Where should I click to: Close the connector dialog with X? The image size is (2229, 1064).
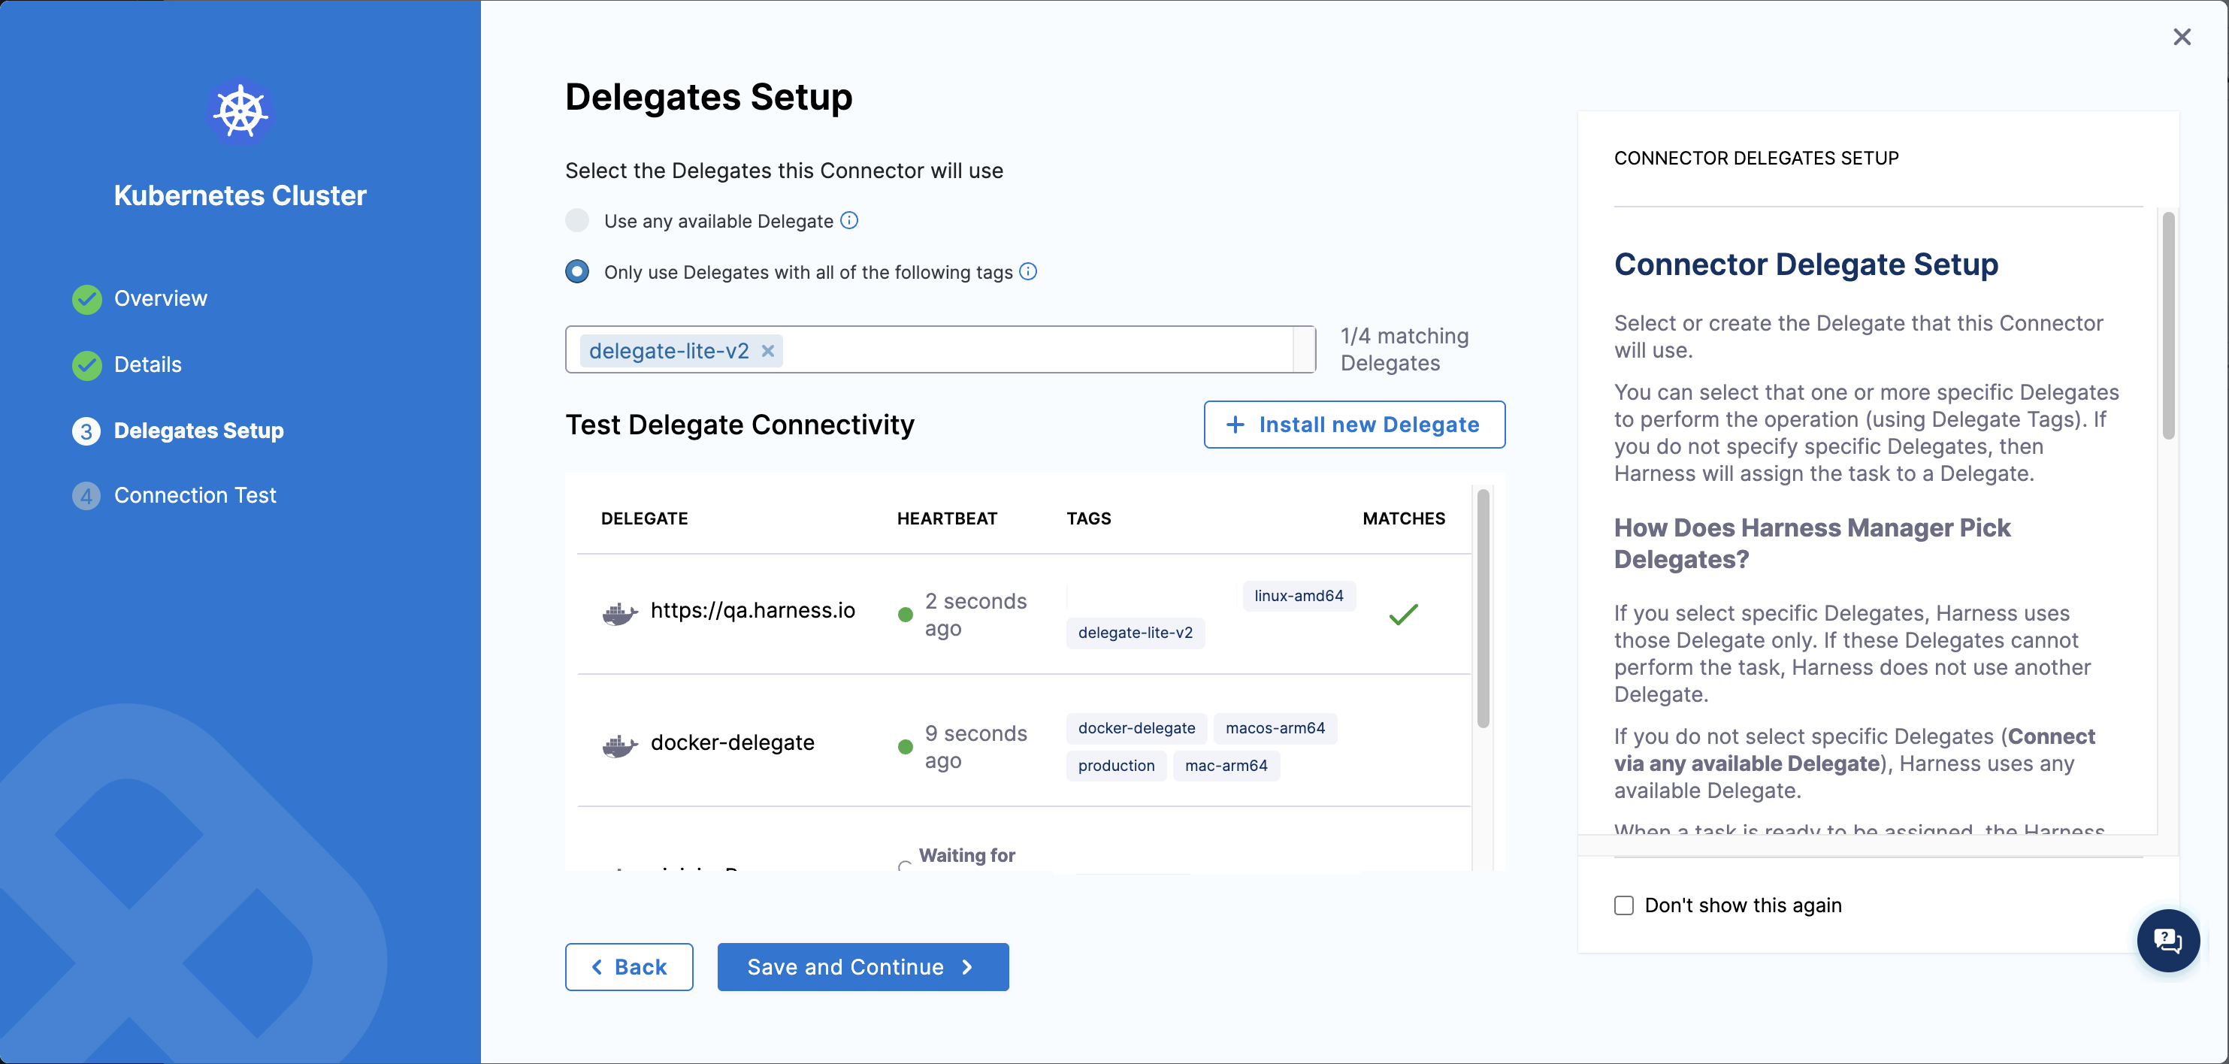(2182, 38)
